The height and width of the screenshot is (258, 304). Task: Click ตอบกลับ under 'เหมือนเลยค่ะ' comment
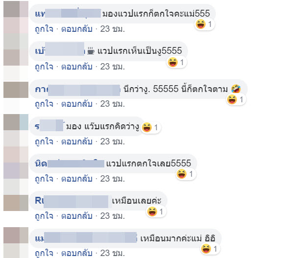(x=76, y=216)
